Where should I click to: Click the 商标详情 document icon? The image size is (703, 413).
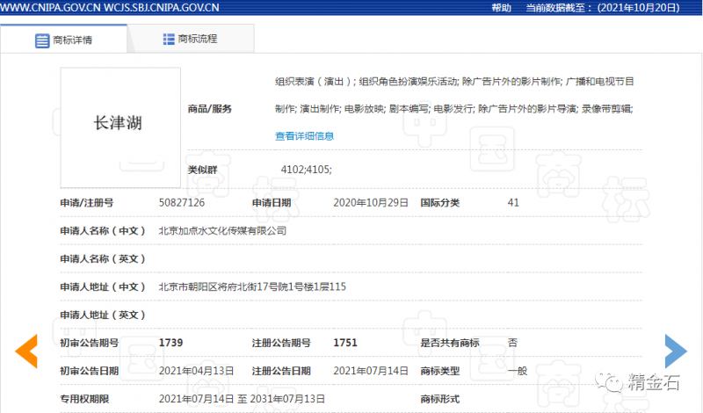[x=42, y=40]
